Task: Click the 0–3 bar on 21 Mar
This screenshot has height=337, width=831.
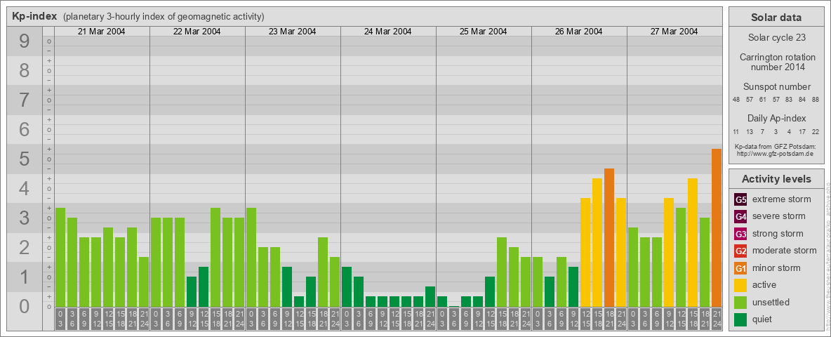Action: [60, 258]
